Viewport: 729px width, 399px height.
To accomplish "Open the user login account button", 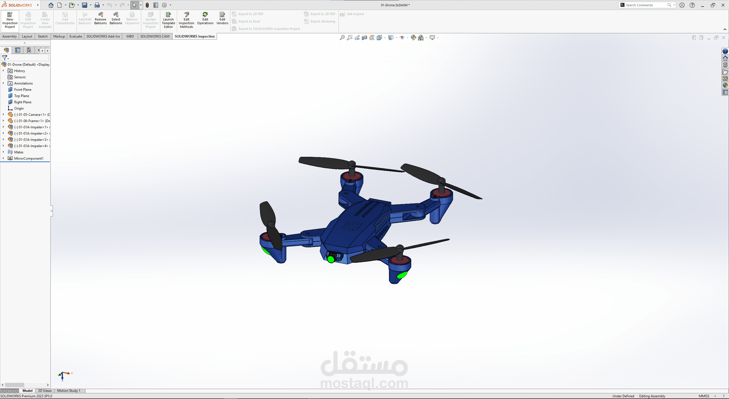I will click(x=682, y=5).
